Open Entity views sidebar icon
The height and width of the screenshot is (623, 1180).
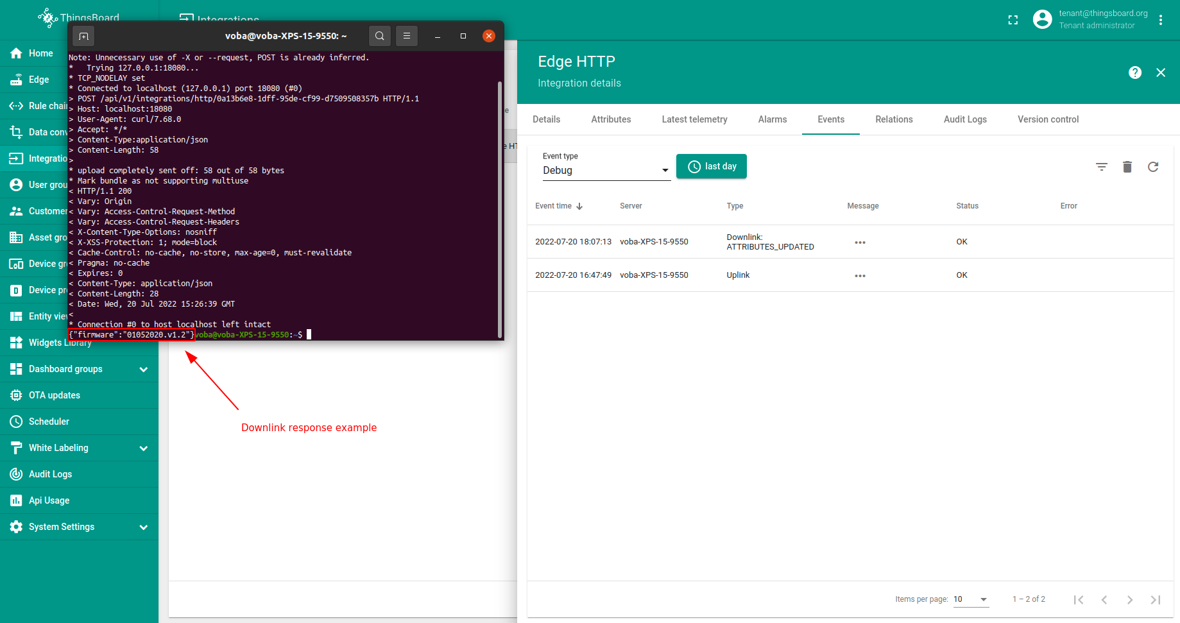17,316
